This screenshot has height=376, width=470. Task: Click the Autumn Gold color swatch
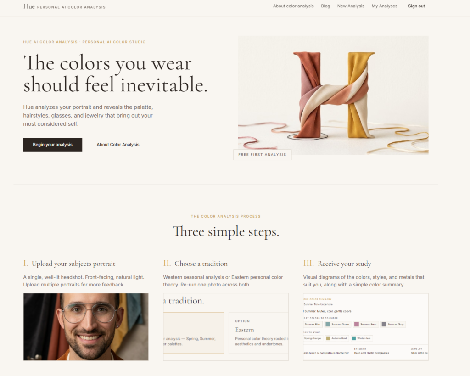point(336,338)
